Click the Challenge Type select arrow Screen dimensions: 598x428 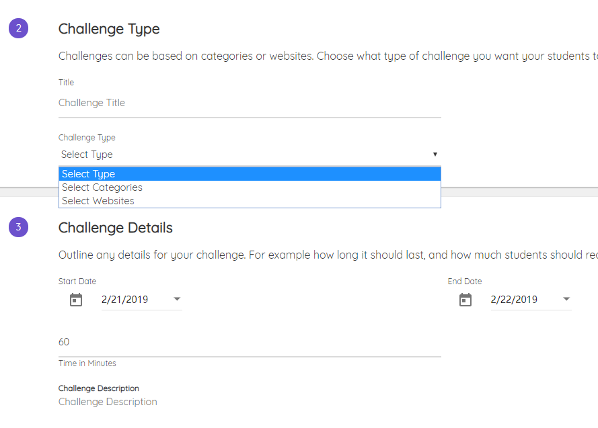435,155
